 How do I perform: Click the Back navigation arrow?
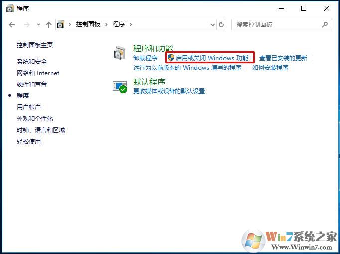coord(12,25)
